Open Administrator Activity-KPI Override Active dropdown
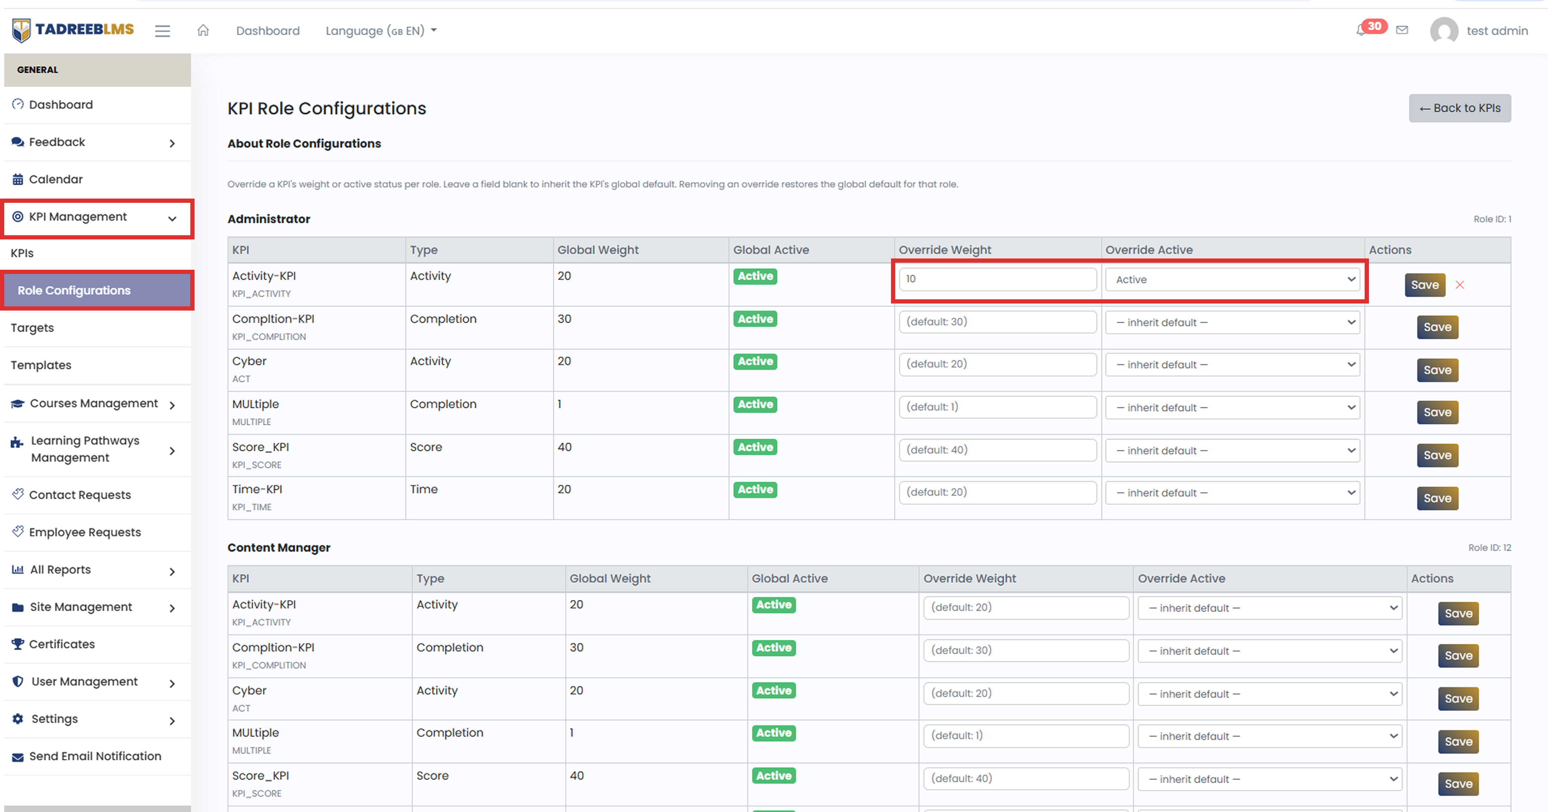 (x=1233, y=280)
